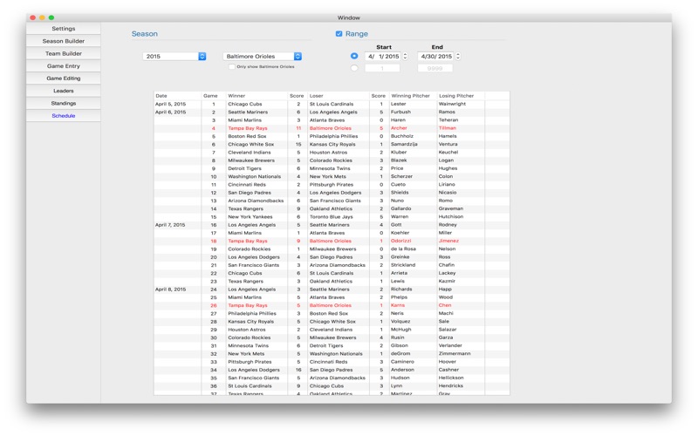
Task: Select the date range radio button
Action: coord(354,56)
